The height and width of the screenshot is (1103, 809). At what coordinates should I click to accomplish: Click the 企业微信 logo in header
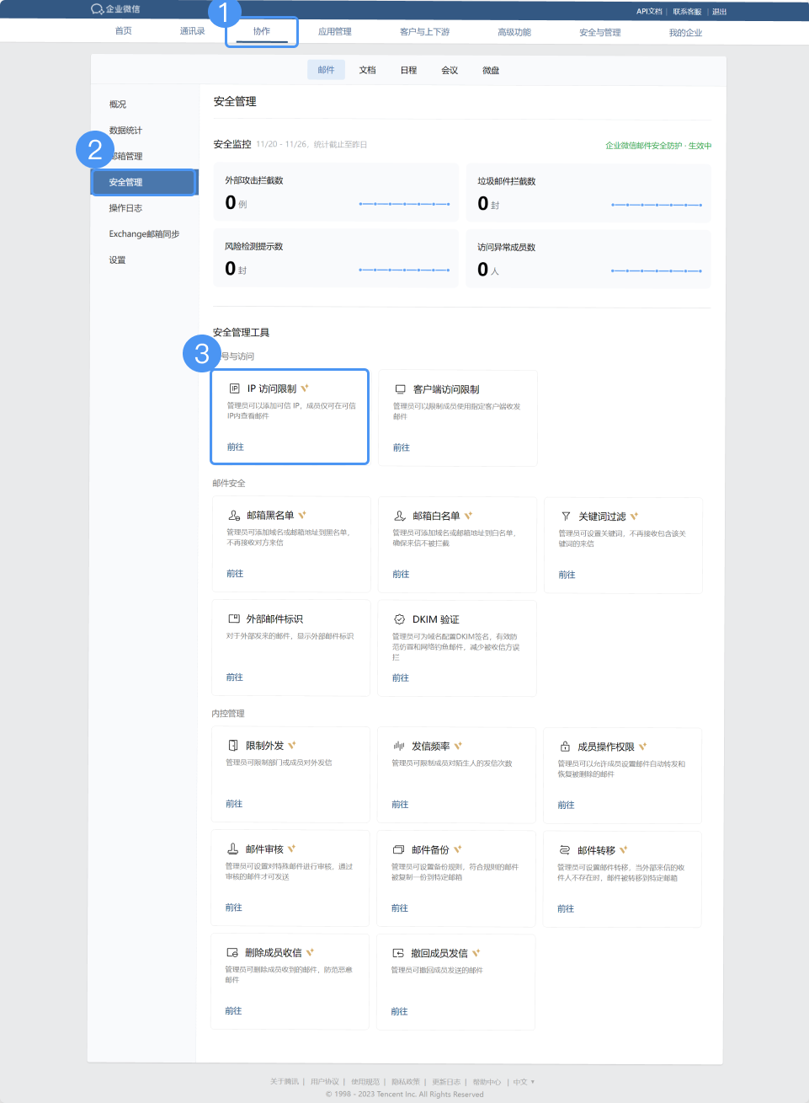point(115,9)
